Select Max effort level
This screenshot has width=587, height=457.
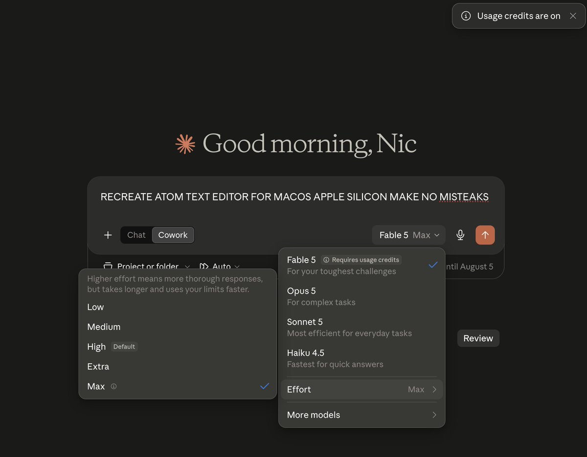(x=178, y=386)
